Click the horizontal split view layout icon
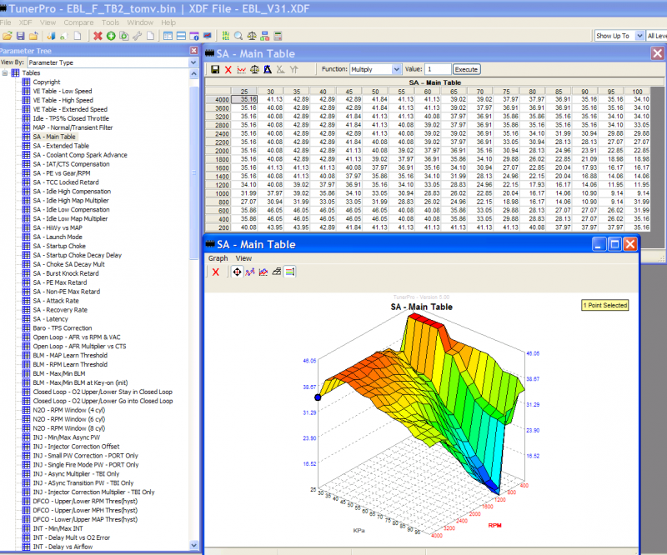The image size is (667, 555). (181, 36)
